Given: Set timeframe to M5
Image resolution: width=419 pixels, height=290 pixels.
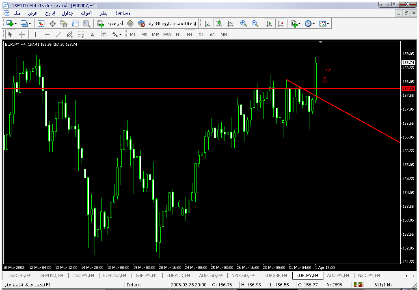Looking at the screenshot, I should click(x=144, y=35).
